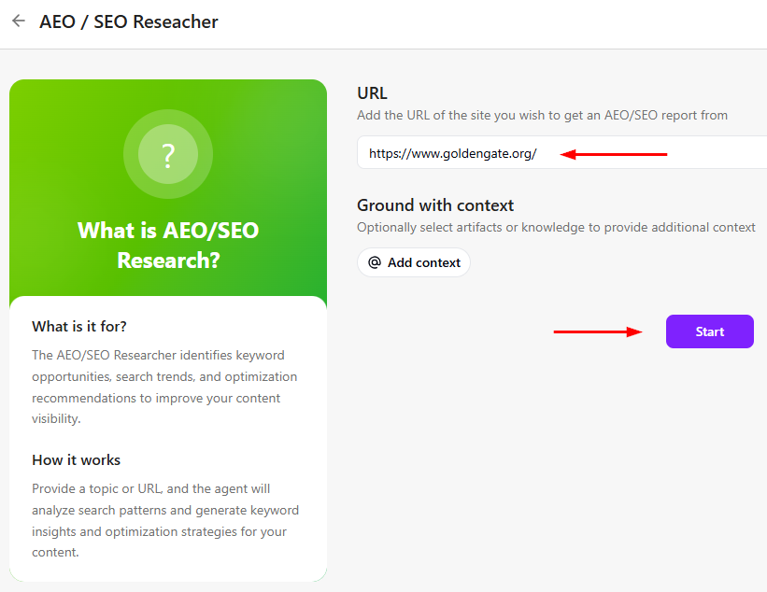Click the bold URL section label

point(372,92)
